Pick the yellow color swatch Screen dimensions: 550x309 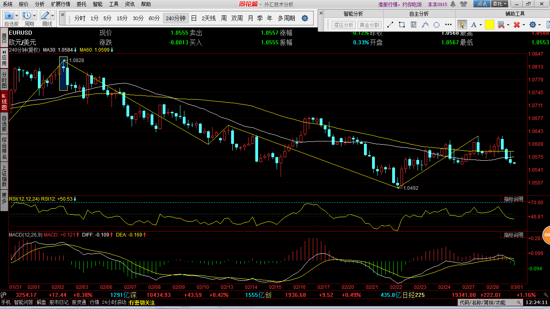[x=489, y=25]
